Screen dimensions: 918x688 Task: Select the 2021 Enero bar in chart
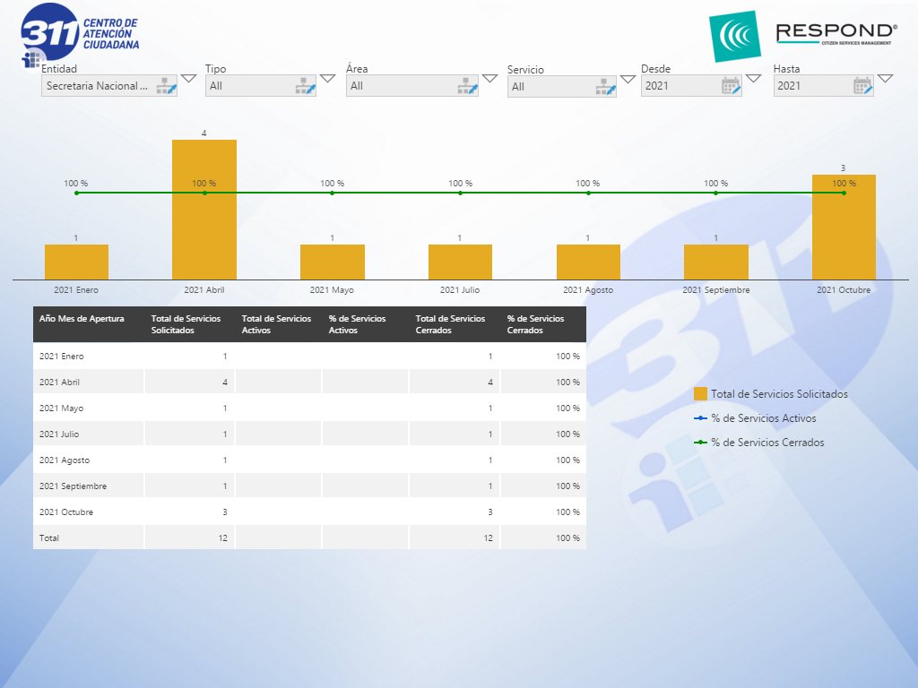click(x=77, y=262)
